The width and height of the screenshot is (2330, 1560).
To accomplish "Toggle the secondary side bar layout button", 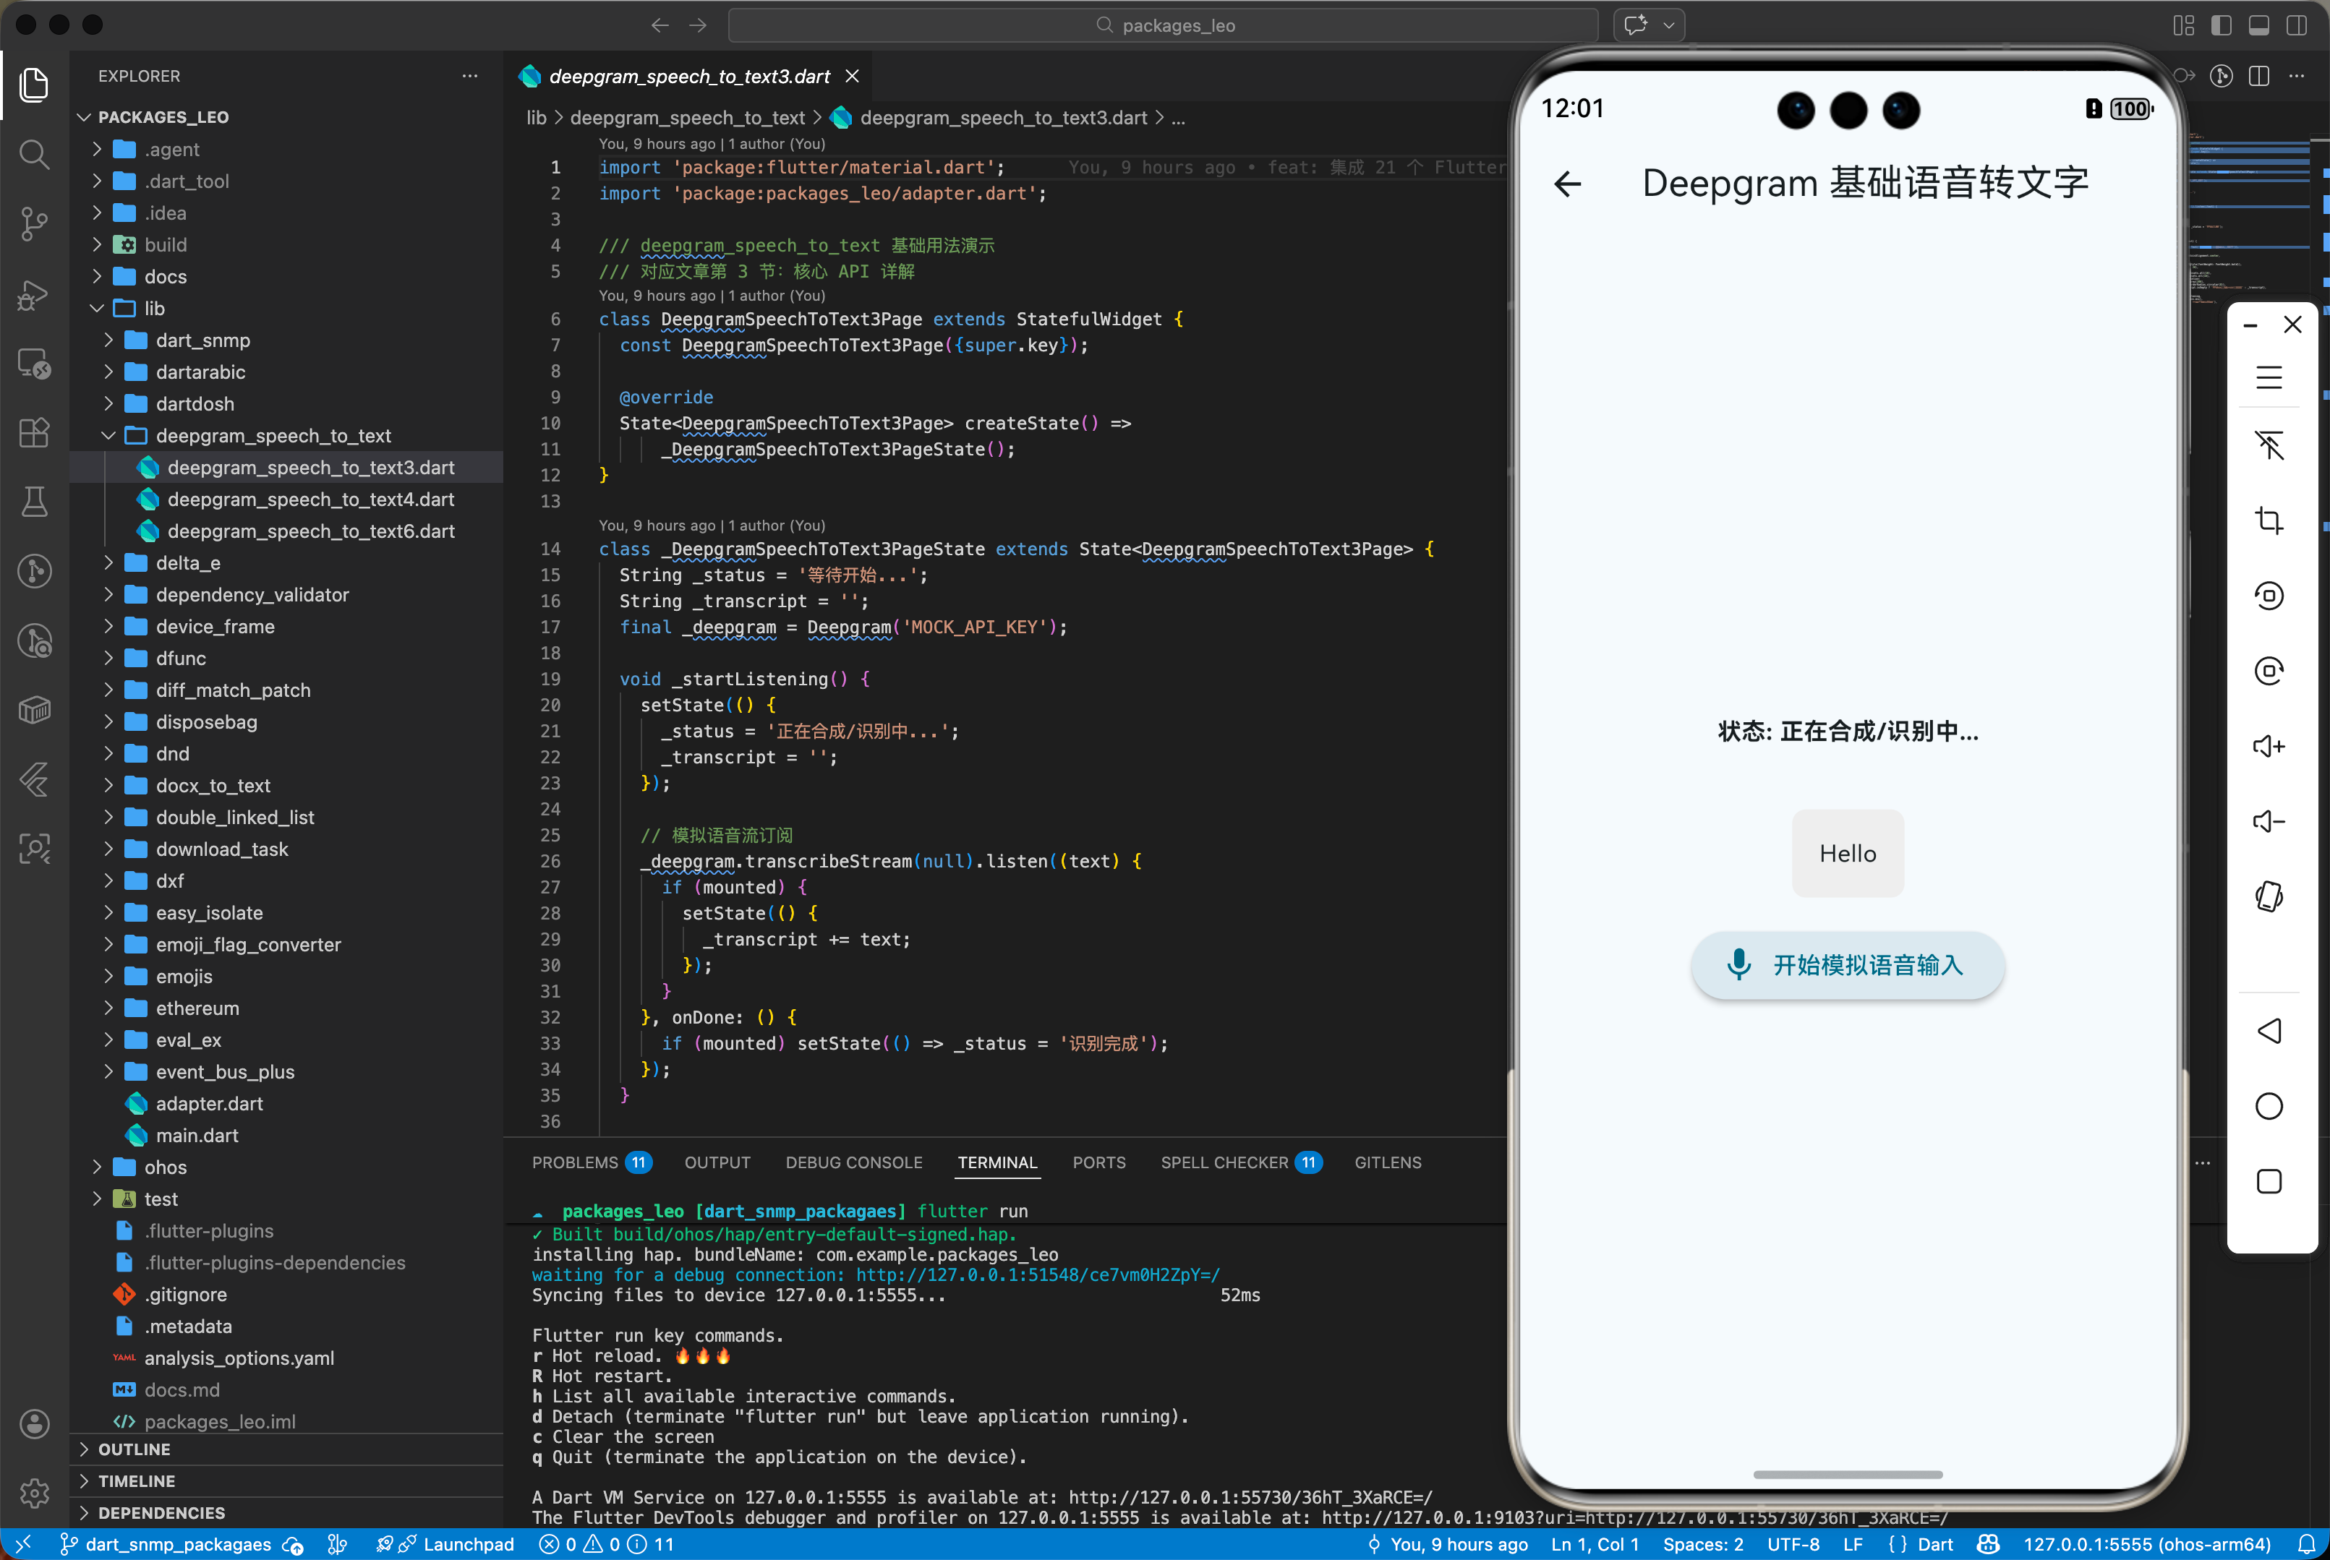I will coord(2296,25).
